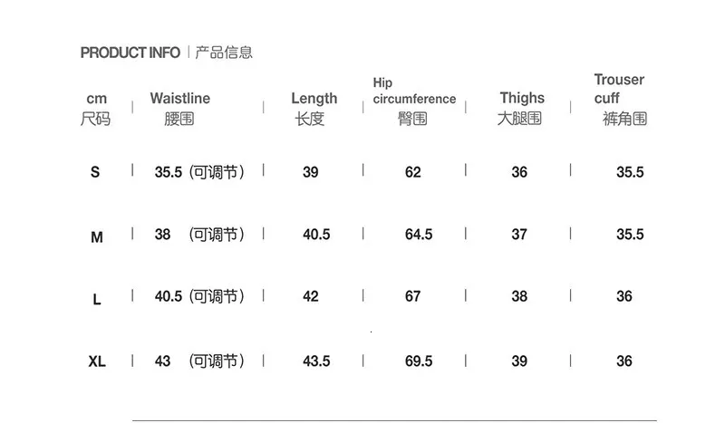This screenshot has width=725, height=423.
Task: Select the M thighs value 37
Action: [x=519, y=235]
